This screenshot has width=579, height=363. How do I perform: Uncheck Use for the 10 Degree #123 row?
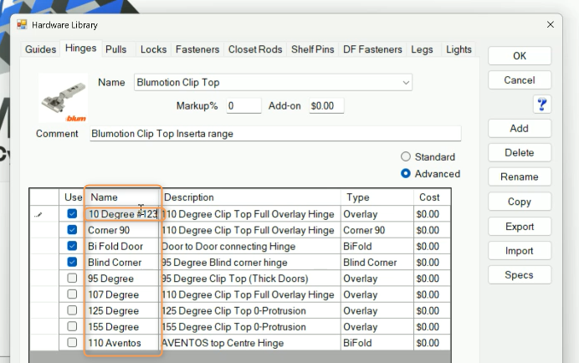[72, 214]
